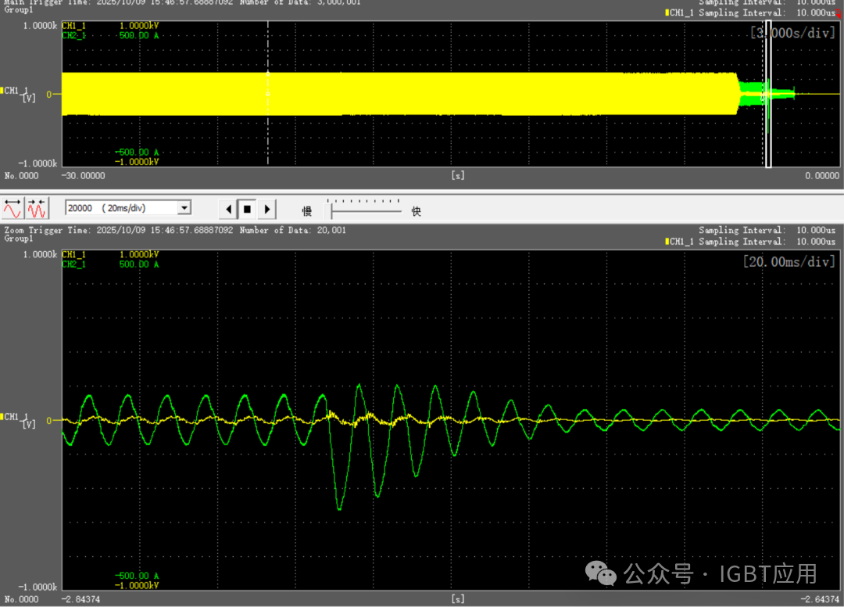The image size is (844, 607).
Task: Click the CH2_1 label in lower graph legend
Action: pos(73,264)
